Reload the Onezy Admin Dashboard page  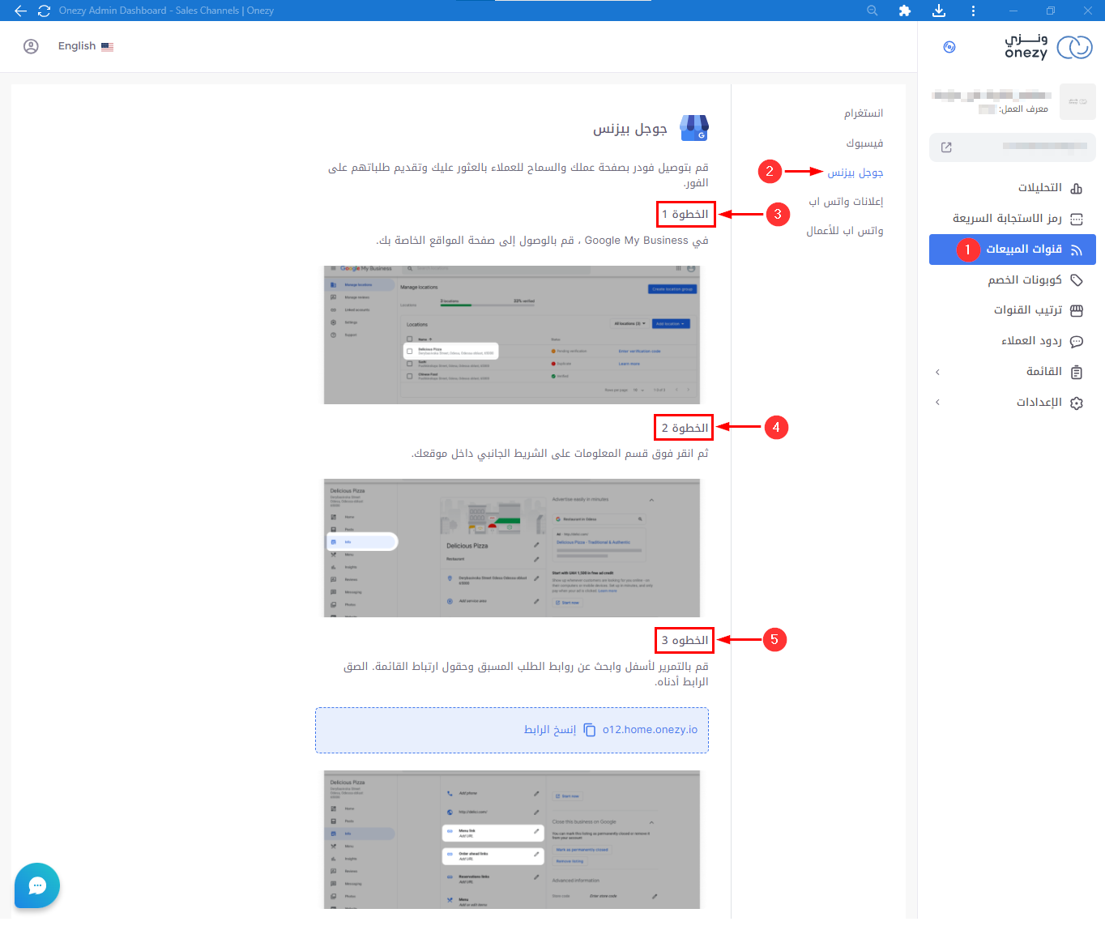tap(45, 11)
